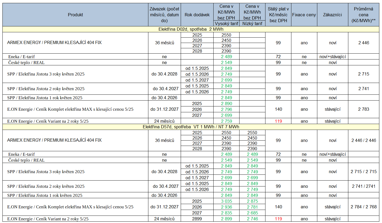Screen dimensions: 382x223
Task: Select the Závazek column header
Action: point(164,15)
